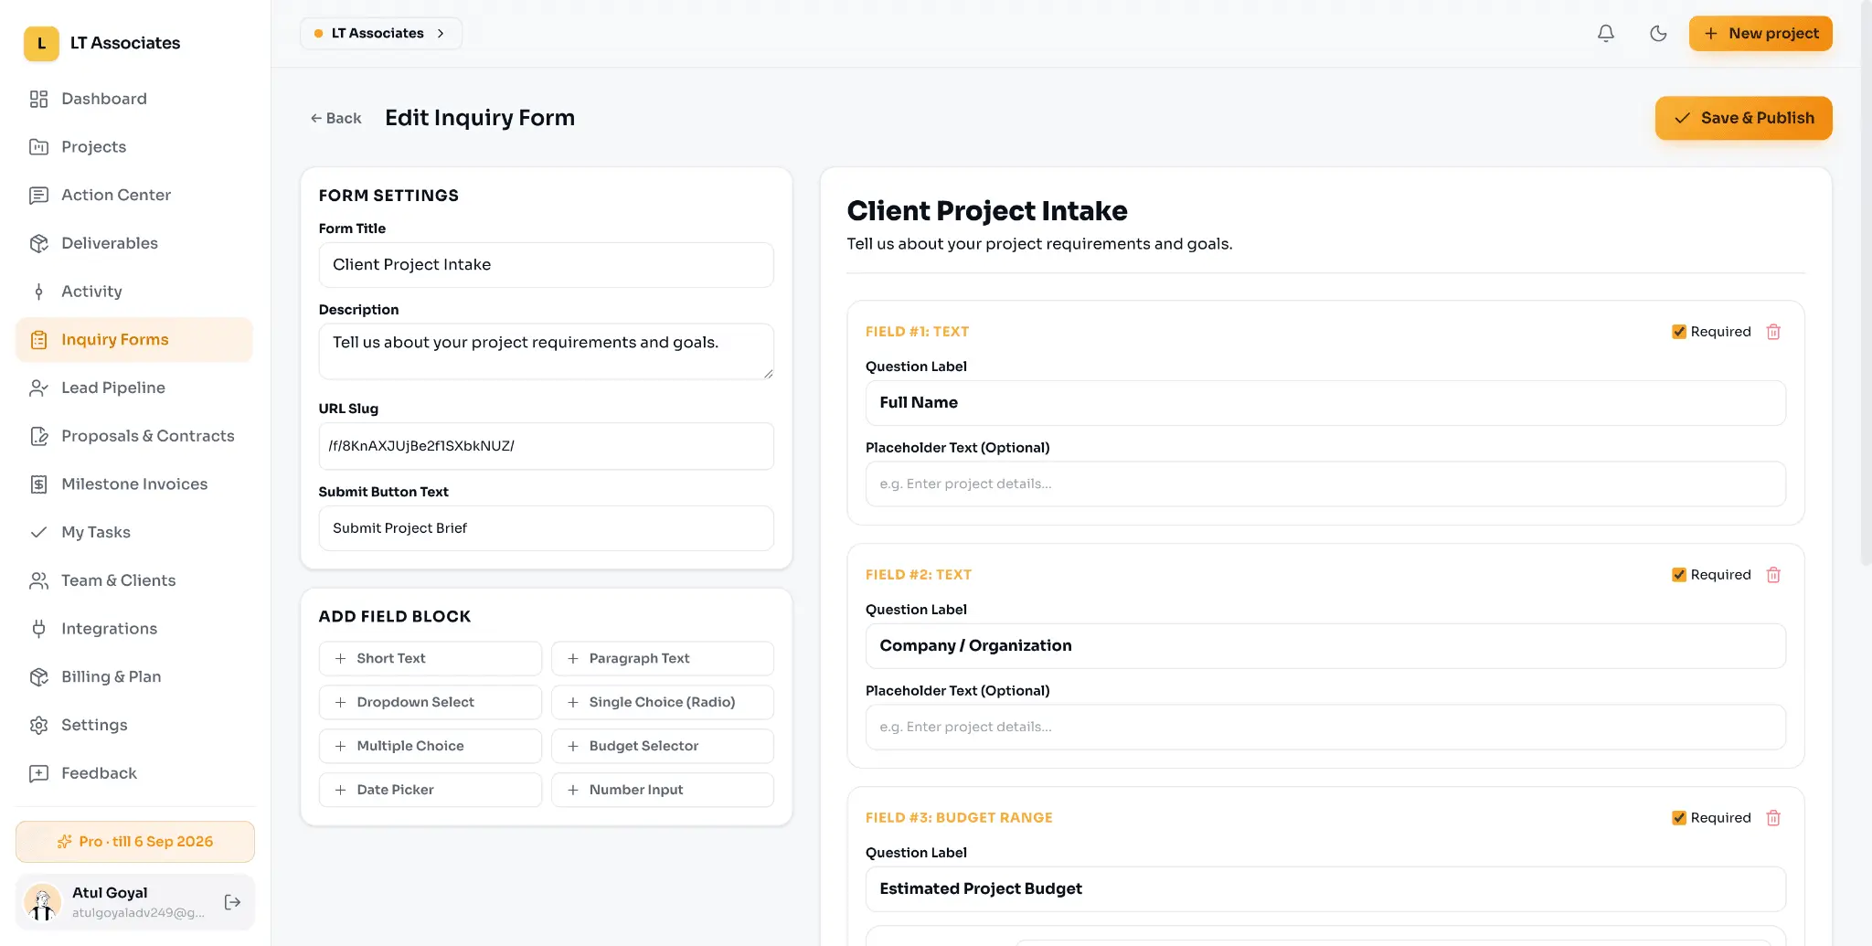Go to Lead Pipeline in the sidebar
1872x946 pixels.
(x=133, y=388)
